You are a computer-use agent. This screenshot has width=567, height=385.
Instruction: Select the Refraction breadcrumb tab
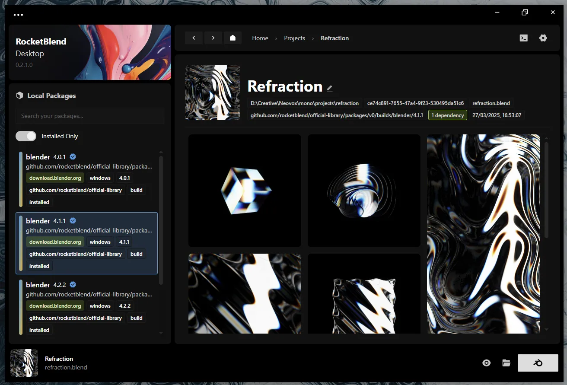point(335,38)
